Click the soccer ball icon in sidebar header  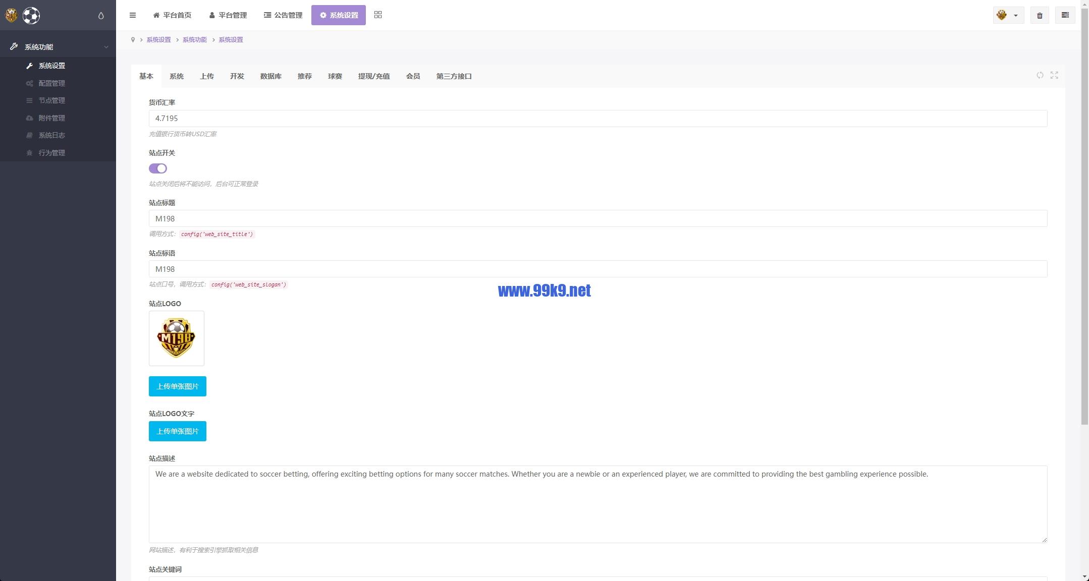[x=31, y=16]
